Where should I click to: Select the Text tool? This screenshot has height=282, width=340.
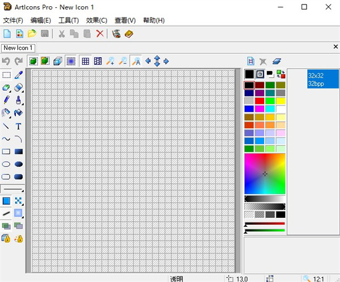pos(18,126)
